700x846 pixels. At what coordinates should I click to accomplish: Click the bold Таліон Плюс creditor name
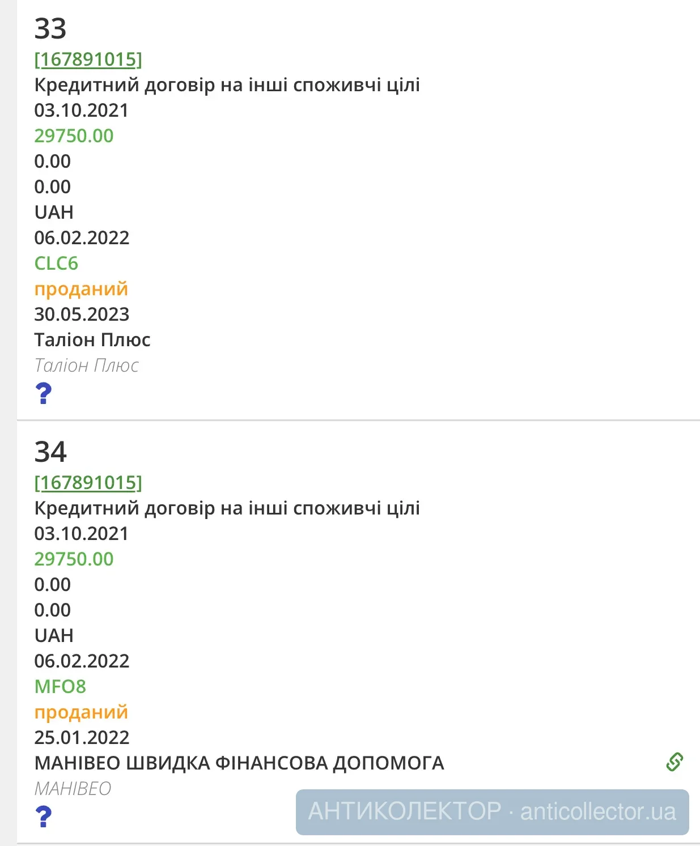pos(92,339)
